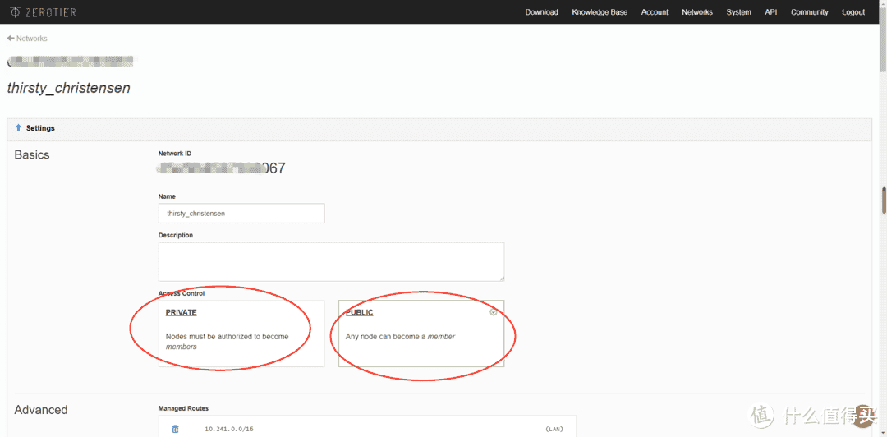Image resolution: width=887 pixels, height=437 pixels.
Task: Go back to Networks list
Action: tap(27, 39)
